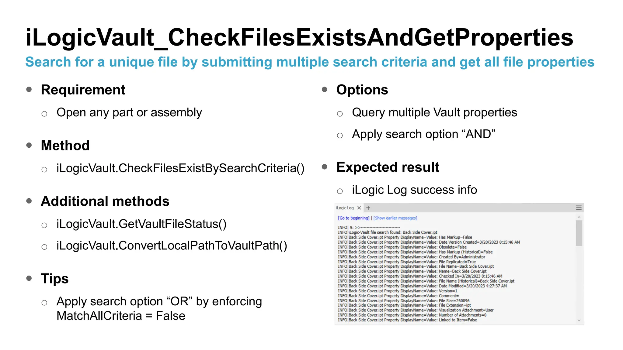Close the iLogic Log tab
Image resolution: width=623 pixels, height=350 pixels.
pyautogui.click(x=359, y=208)
